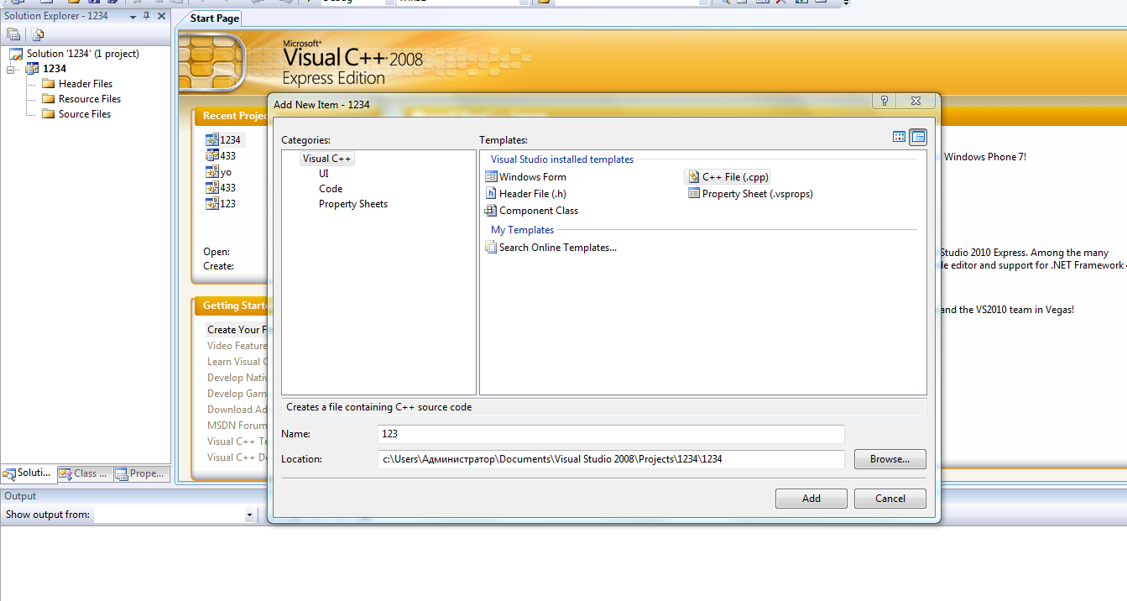Switch to the Class View bottom tab
This screenshot has height=601, width=1127.
pos(83,473)
